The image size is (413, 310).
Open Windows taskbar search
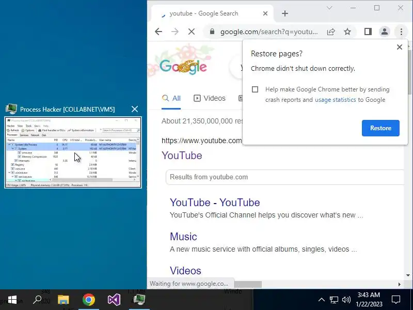click(37, 300)
